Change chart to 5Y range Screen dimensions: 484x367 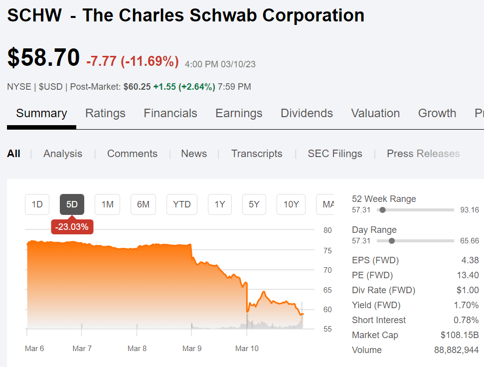pyautogui.click(x=254, y=204)
